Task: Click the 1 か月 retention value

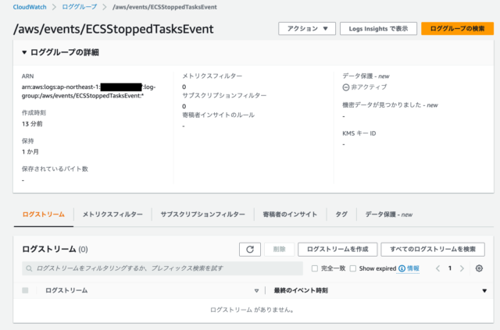Action: [x=30, y=152]
